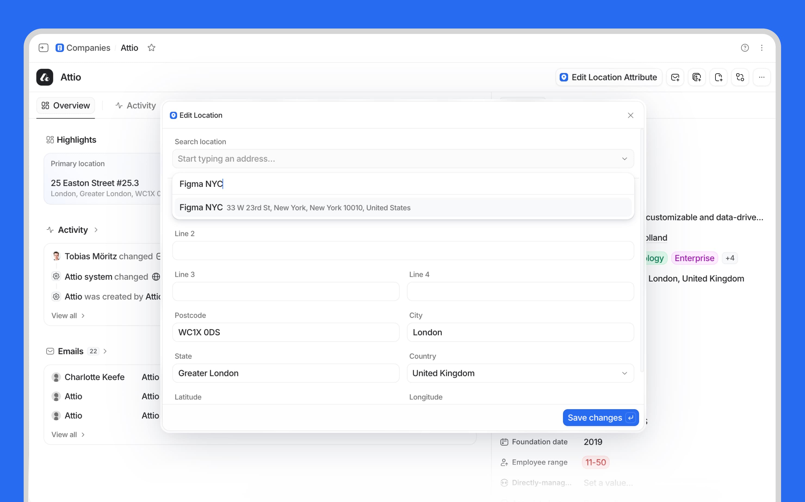Click the Edit Location Attribute button
Image resolution: width=805 pixels, height=502 pixels.
(609, 77)
